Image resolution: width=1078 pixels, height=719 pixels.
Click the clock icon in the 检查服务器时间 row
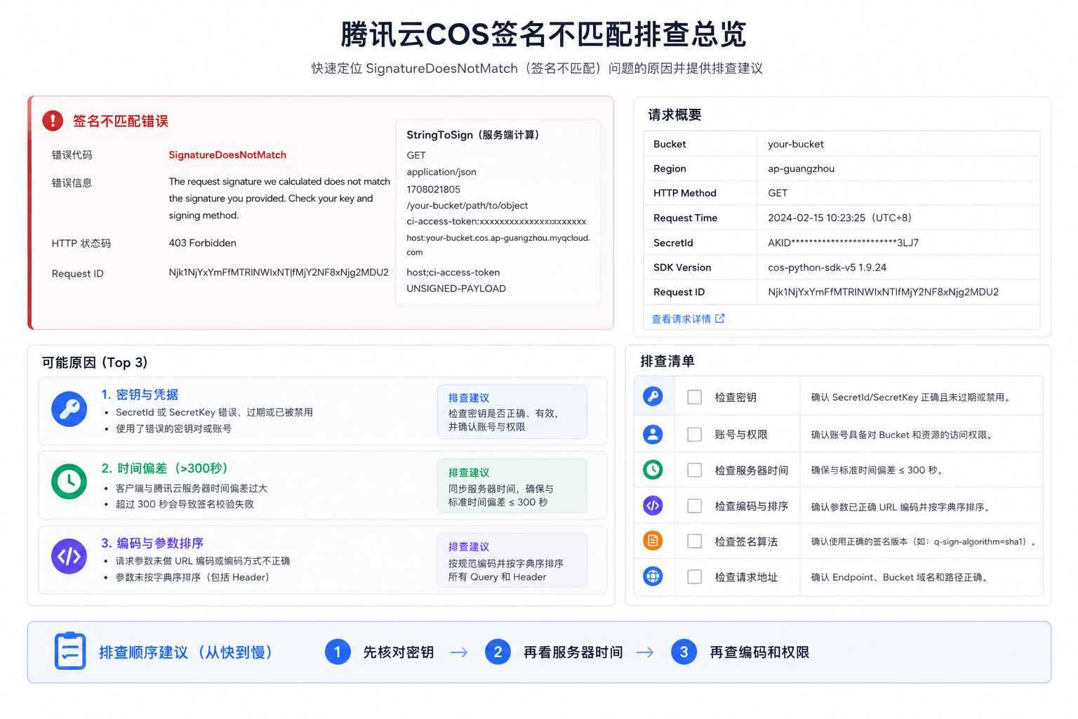coord(653,470)
